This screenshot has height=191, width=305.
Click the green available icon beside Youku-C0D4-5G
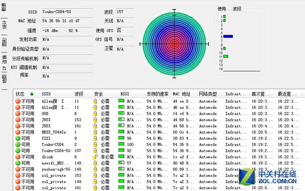tap(18, 151)
